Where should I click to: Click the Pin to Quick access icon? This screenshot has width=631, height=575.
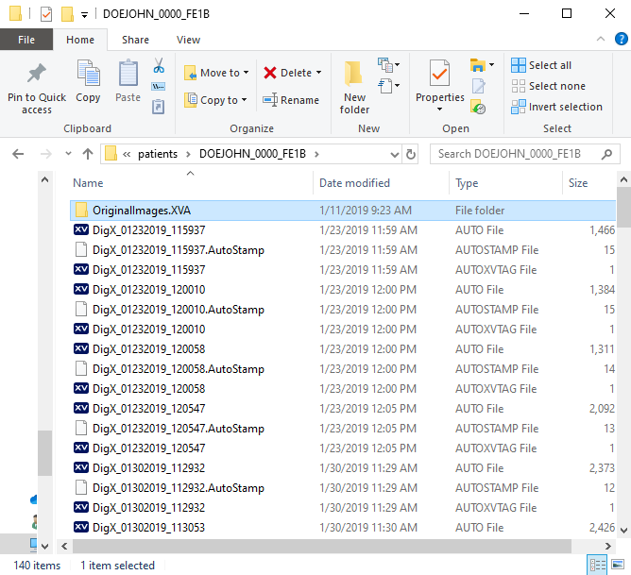[37, 74]
